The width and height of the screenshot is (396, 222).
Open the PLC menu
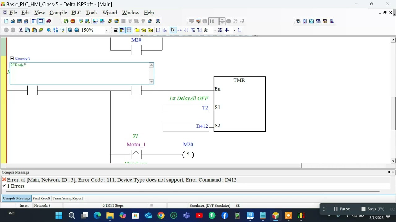coord(76,13)
